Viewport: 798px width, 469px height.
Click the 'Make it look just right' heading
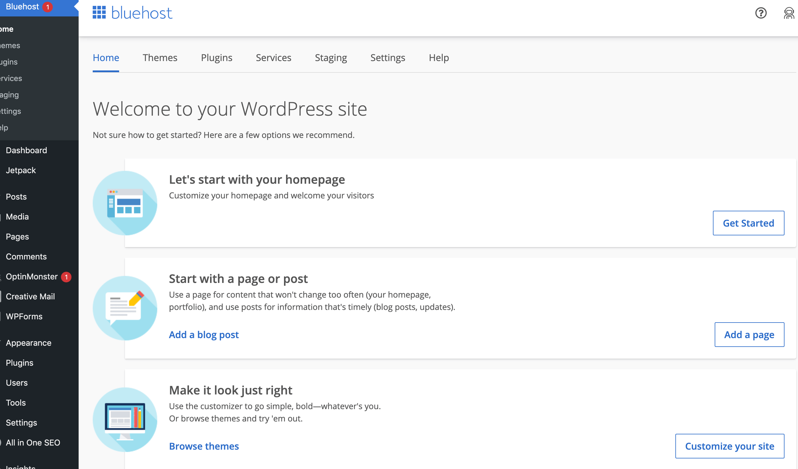231,390
